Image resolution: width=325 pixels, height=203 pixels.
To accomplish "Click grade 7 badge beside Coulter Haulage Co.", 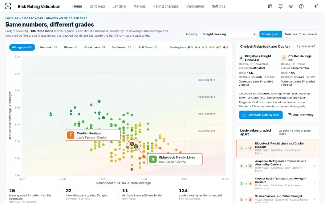I will tap(284, 58).
